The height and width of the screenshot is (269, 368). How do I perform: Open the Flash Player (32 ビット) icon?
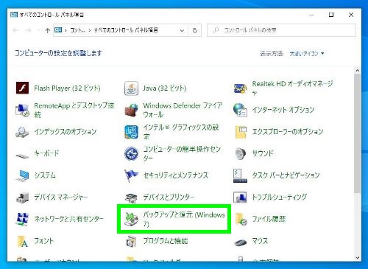tap(22, 88)
